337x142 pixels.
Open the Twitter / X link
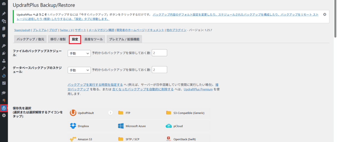click(x=66, y=30)
